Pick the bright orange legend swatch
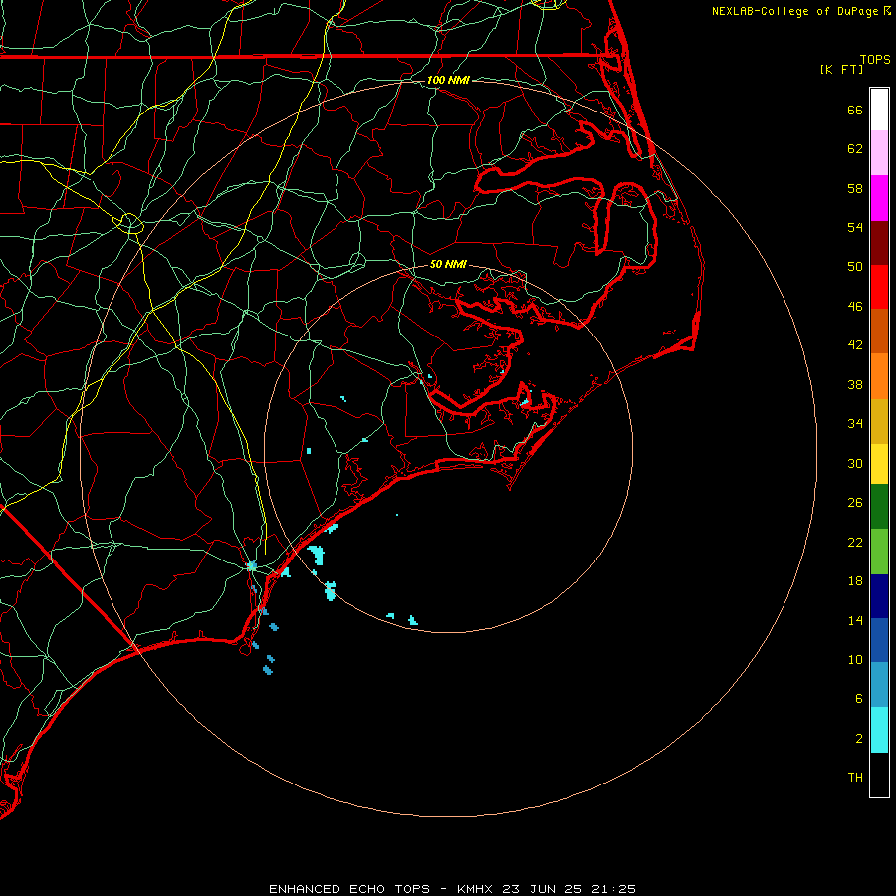The image size is (896, 896). [x=879, y=376]
